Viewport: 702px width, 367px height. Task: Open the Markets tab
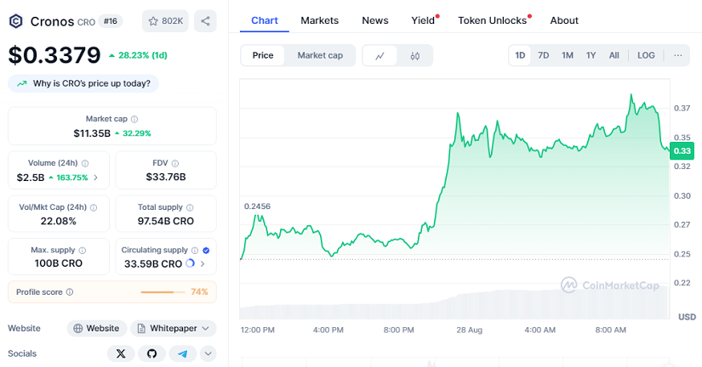coord(319,20)
